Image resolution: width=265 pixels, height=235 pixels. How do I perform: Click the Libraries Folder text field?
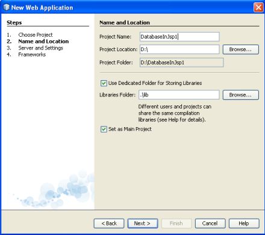(x=179, y=95)
